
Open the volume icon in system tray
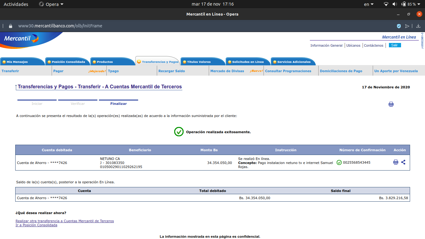click(395, 4)
